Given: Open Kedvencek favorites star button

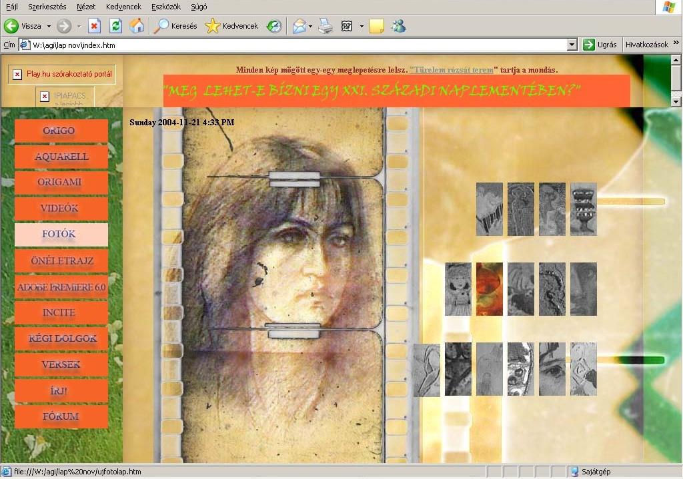Looking at the screenshot, I should coord(232,26).
